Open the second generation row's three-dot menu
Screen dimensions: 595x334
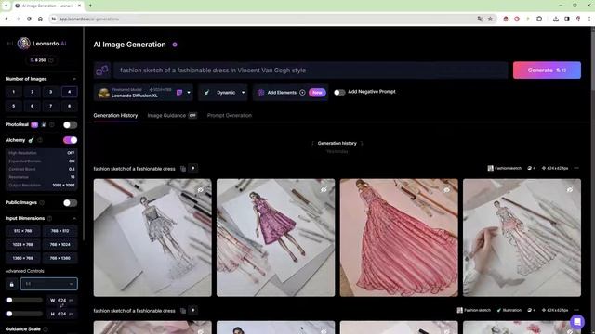[576, 310]
